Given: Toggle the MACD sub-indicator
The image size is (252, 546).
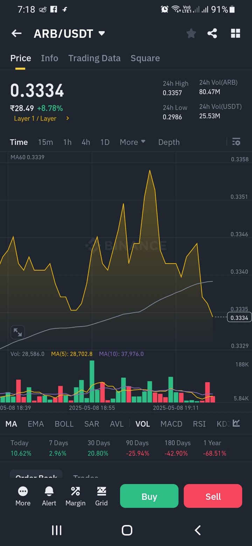Looking at the screenshot, I should (x=171, y=424).
